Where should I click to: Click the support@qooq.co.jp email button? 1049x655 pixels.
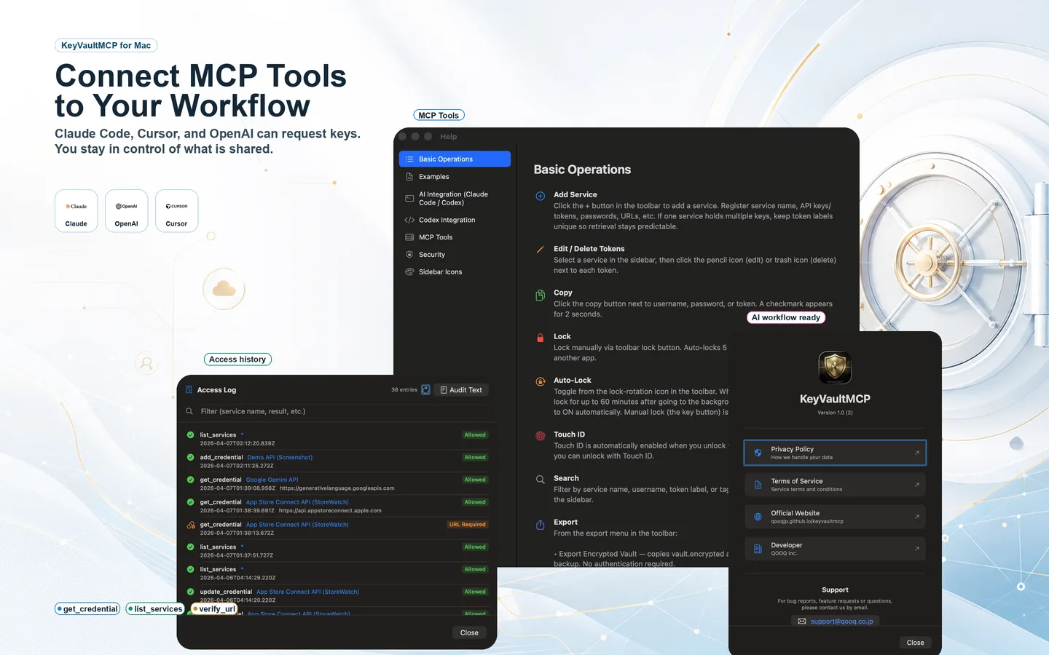point(835,621)
